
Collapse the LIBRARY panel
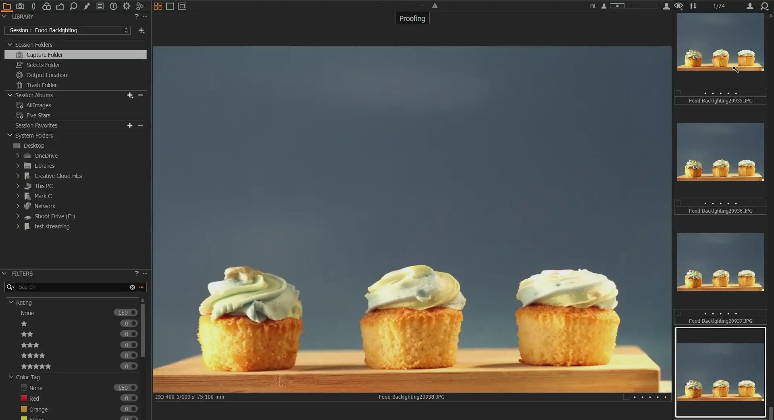click(4, 17)
